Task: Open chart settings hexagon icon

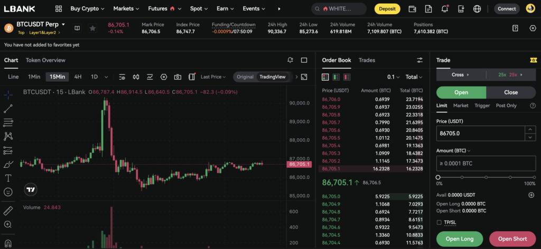Action: (x=164, y=77)
